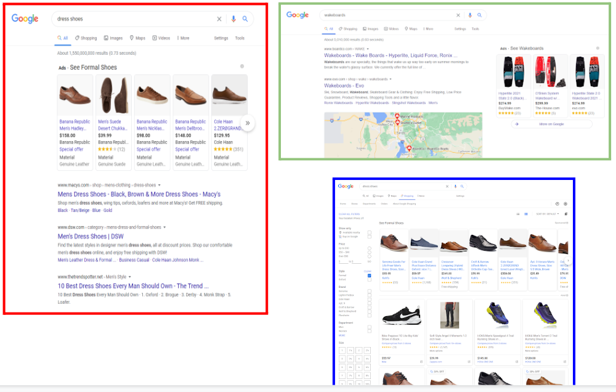Uncheck the Formal style checkbox

tap(369, 276)
